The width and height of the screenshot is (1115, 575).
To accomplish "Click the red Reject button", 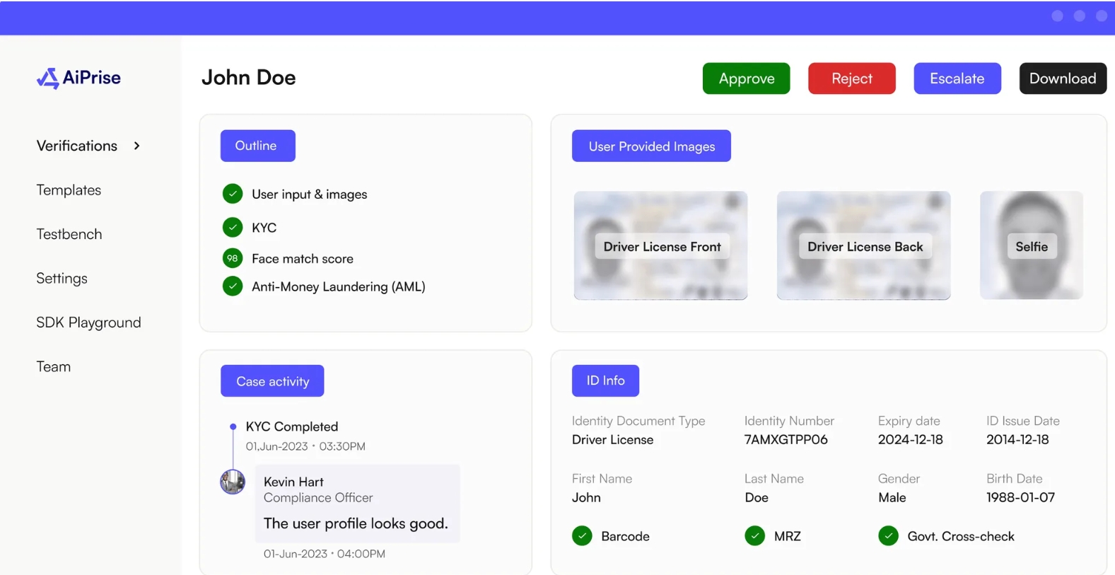I will pos(851,79).
